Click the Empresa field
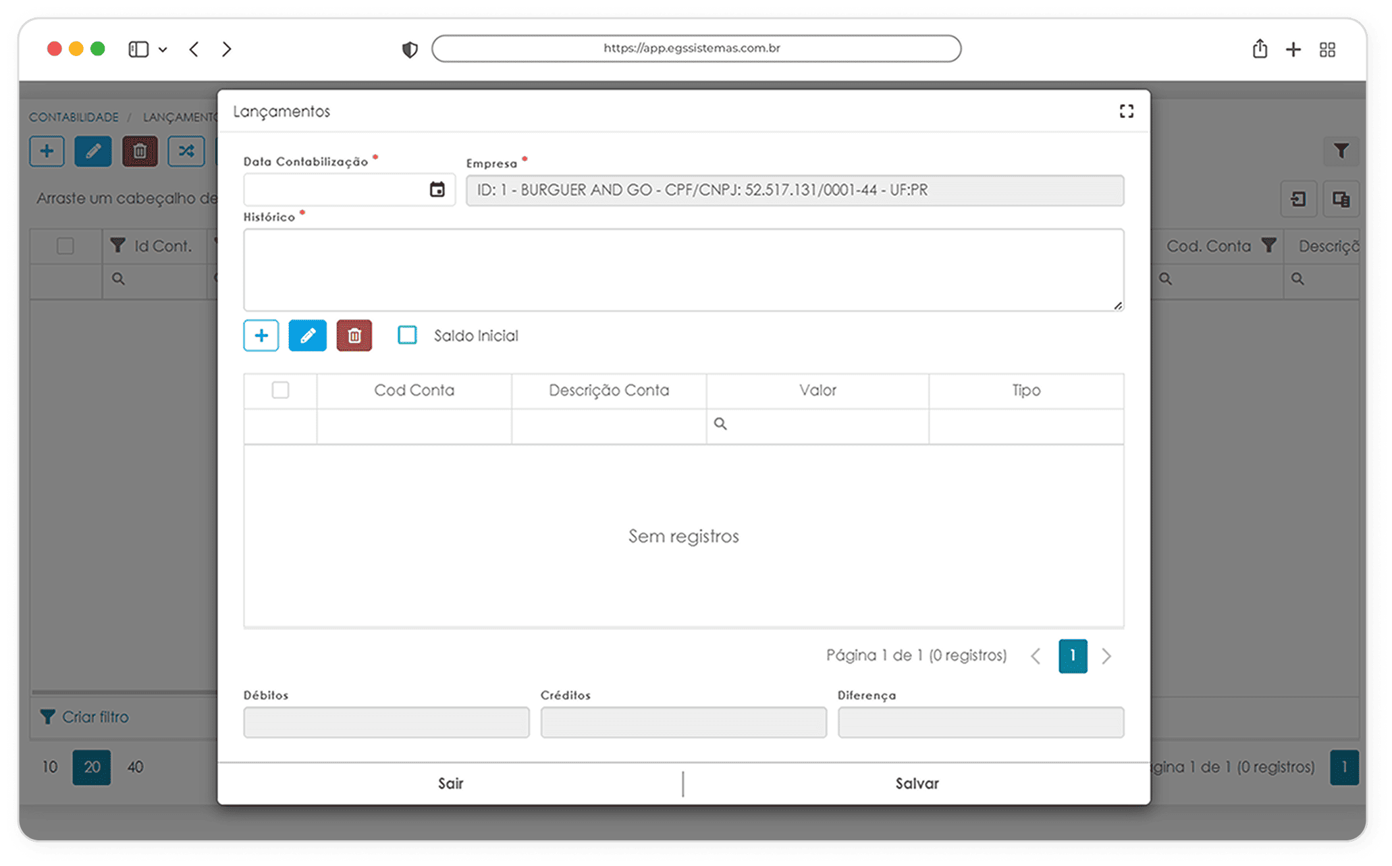1392x866 pixels. (x=795, y=190)
